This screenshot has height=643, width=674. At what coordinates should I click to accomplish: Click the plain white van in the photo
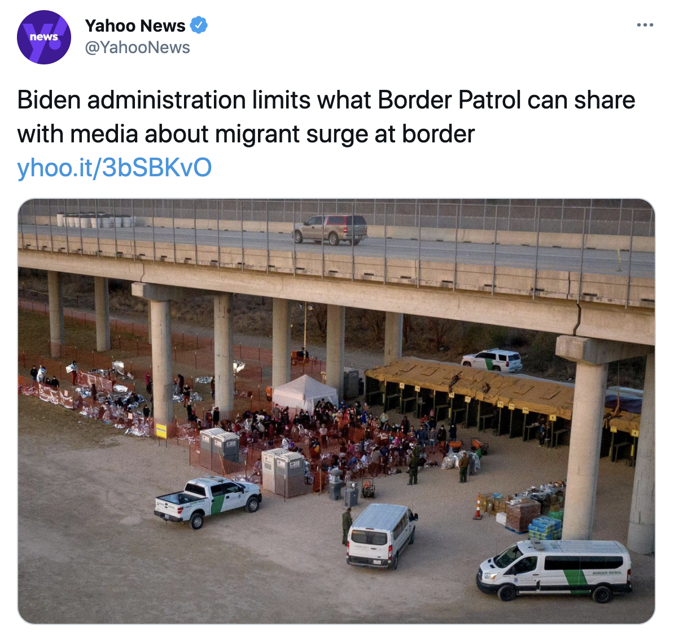[382, 535]
